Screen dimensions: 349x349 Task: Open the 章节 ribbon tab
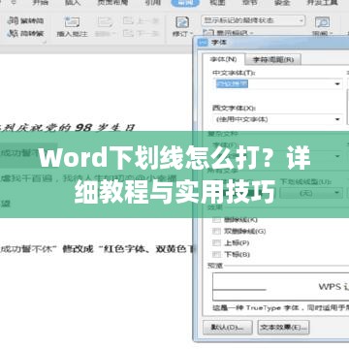coord(249,2)
